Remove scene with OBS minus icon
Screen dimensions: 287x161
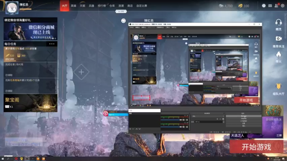point(133,129)
